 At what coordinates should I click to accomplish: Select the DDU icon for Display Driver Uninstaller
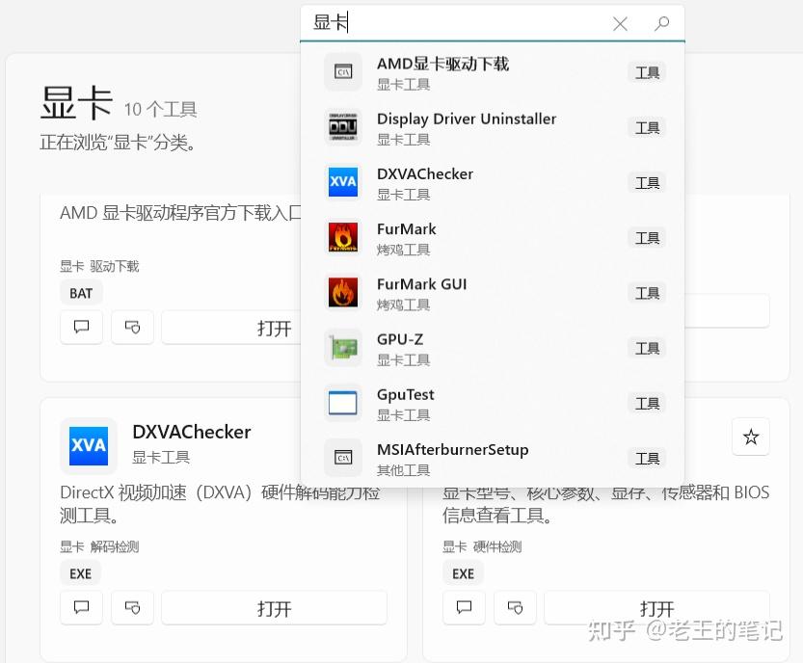tap(343, 127)
